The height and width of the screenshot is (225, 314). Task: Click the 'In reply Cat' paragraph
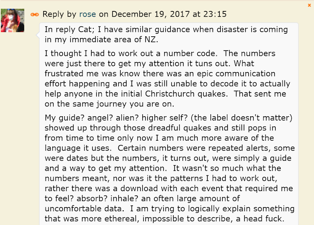tap(167, 34)
